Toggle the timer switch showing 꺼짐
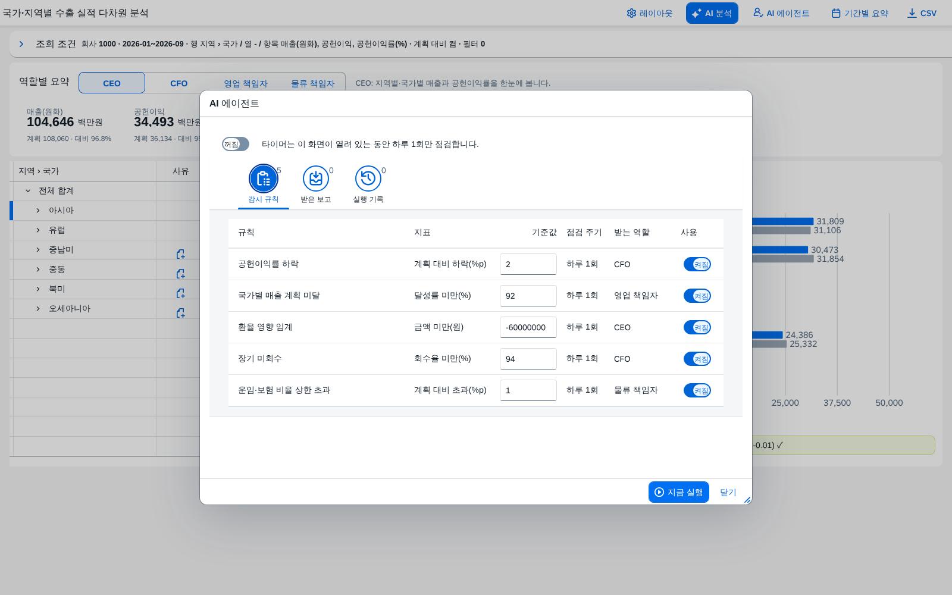 pos(236,144)
